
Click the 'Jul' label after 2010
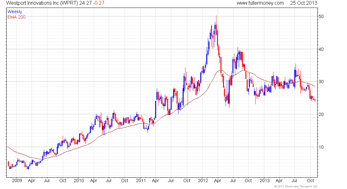click(109, 180)
